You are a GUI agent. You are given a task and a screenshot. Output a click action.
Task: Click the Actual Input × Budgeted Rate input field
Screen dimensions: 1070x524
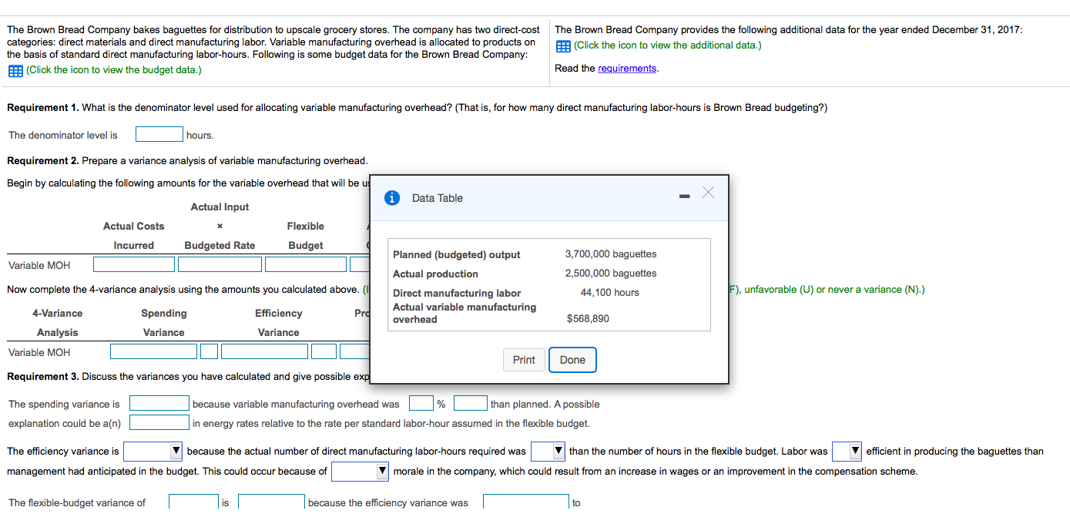click(220, 264)
